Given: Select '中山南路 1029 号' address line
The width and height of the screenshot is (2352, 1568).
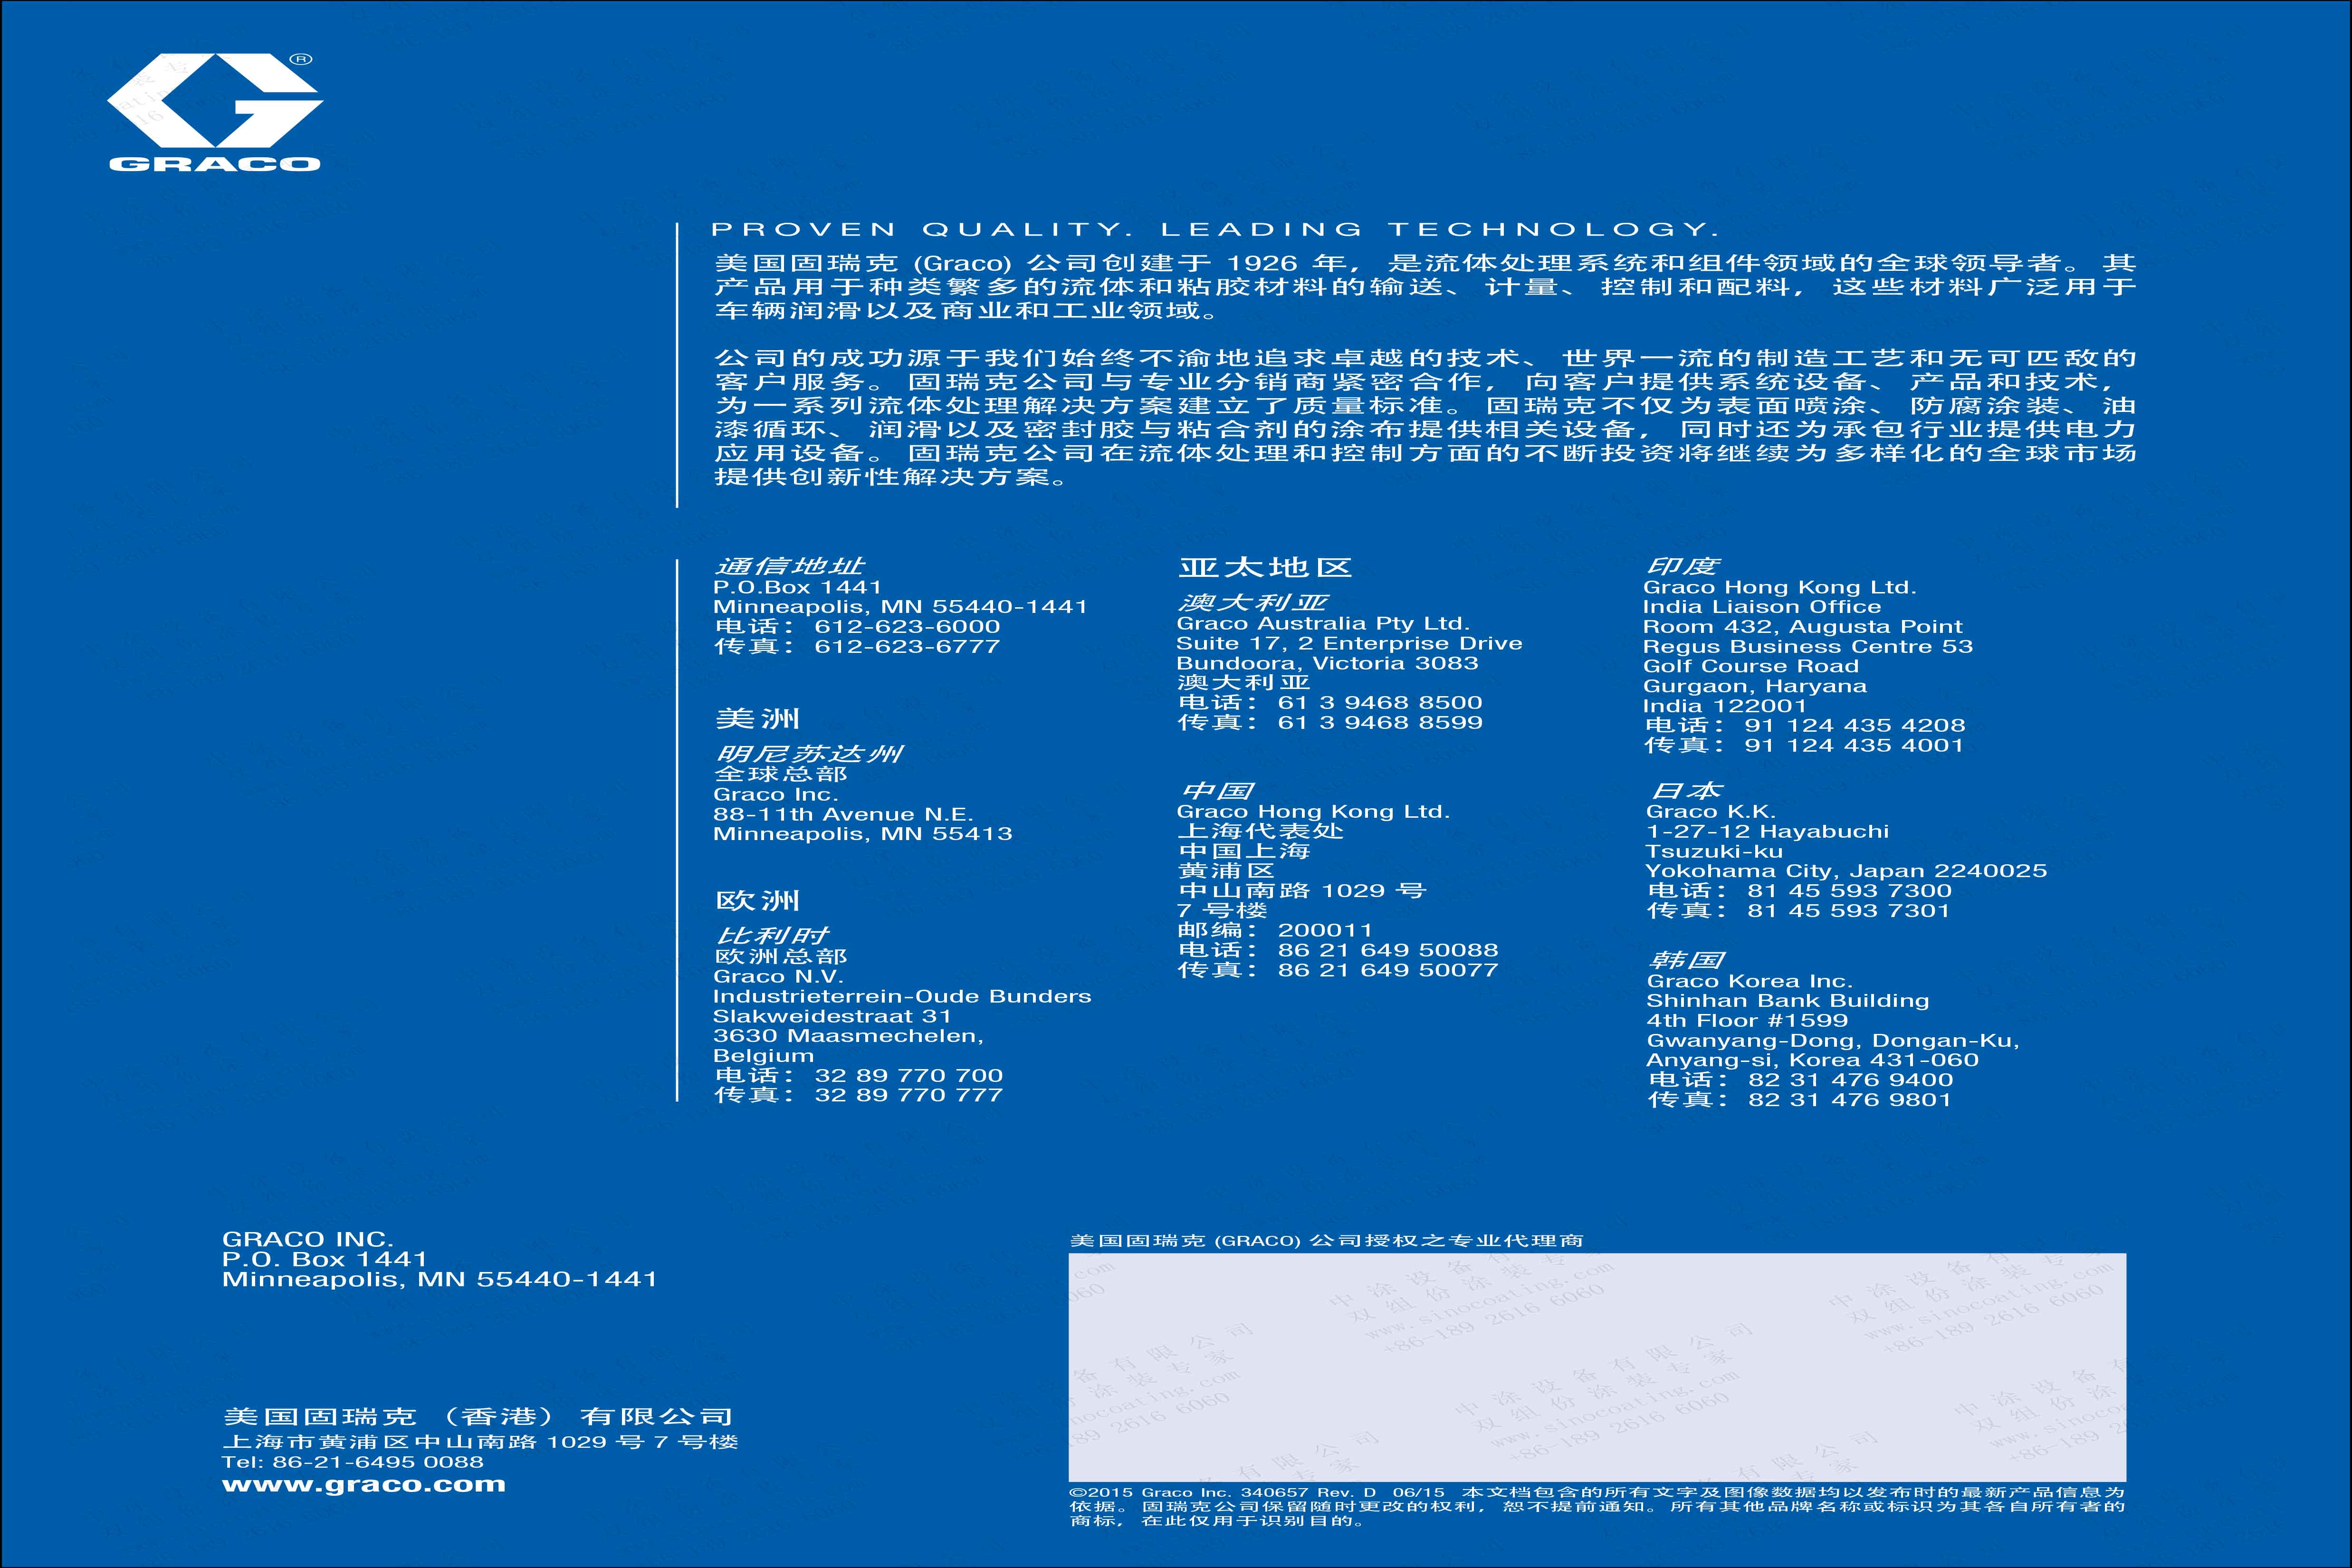Looking at the screenshot, I should click(1302, 891).
